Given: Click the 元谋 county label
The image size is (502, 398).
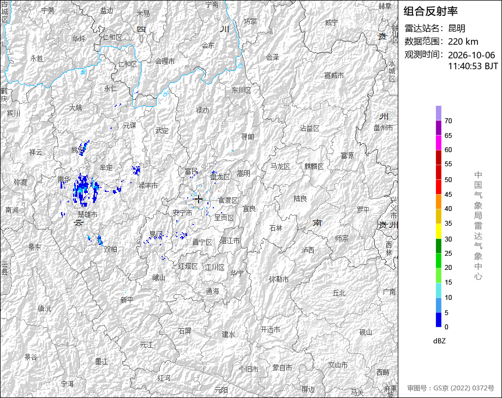Looking at the screenshot, I should [x=130, y=125].
